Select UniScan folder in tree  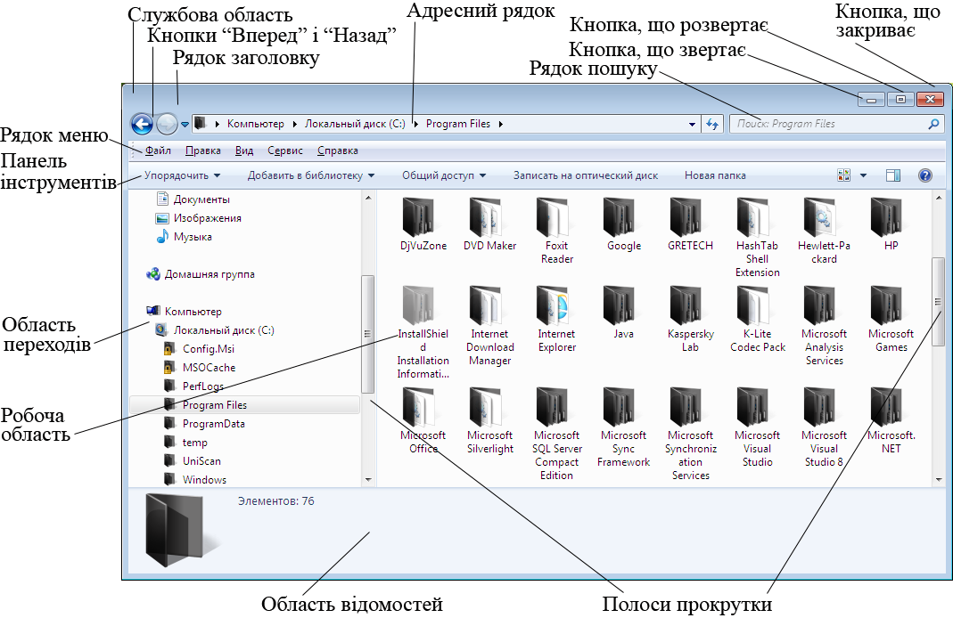[x=193, y=460]
